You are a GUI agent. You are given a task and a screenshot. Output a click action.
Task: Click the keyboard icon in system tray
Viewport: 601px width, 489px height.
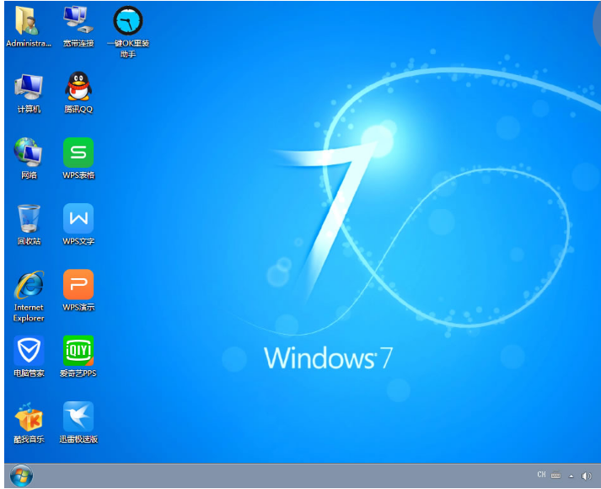click(x=556, y=476)
